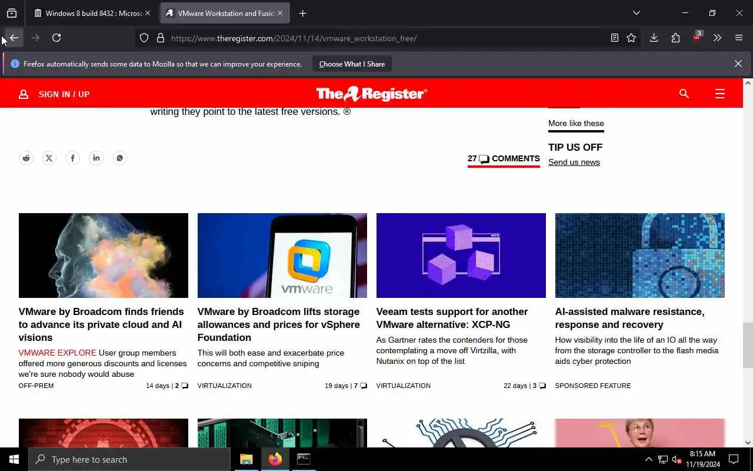
Task: Open purple cubes article thumbnail
Action: pos(461,256)
